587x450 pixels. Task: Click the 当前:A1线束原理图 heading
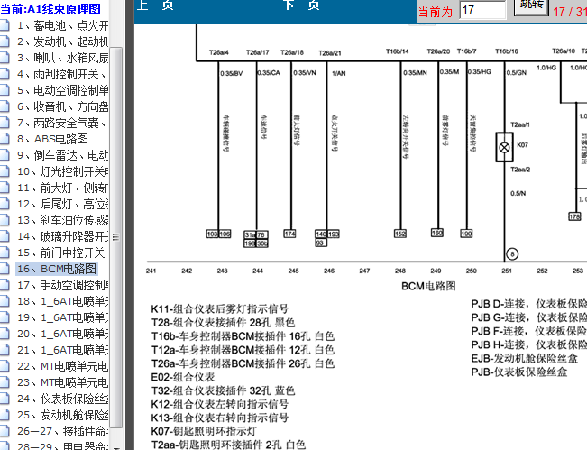pyautogui.click(x=50, y=9)
